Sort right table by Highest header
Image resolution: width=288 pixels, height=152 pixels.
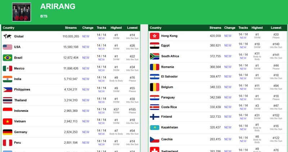coord(257,28)
